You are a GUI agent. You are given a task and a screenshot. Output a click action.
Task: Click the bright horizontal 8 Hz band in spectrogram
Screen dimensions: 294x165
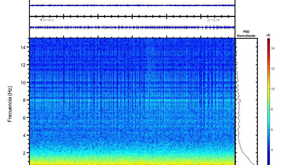point(132,100)
